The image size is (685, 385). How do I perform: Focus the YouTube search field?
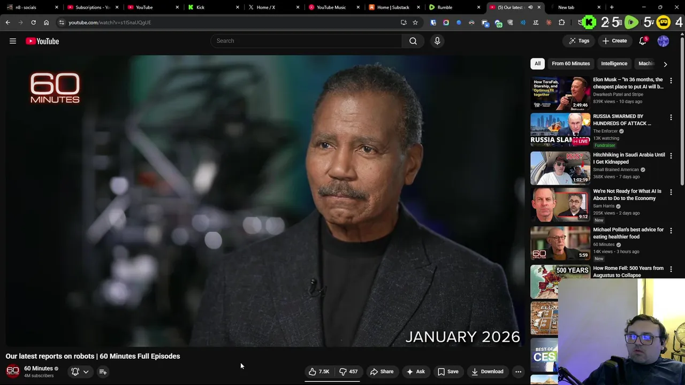306,41
